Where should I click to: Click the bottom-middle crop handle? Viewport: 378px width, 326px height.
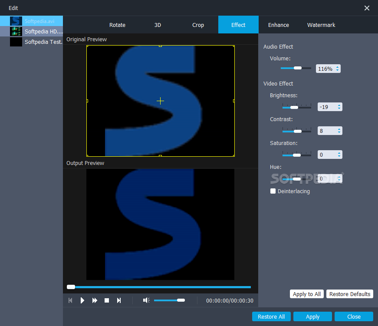point(160,156)
